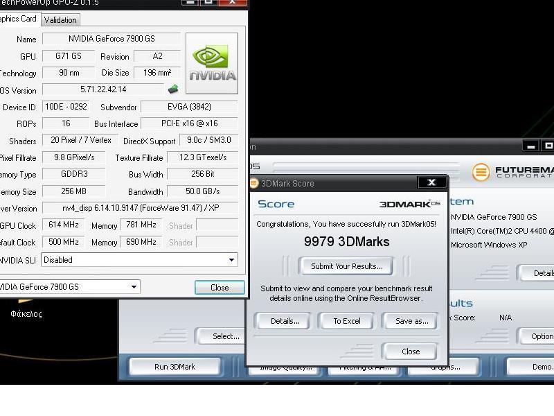Click the Save as... button

pyautogui.click(x=411, y=321)
